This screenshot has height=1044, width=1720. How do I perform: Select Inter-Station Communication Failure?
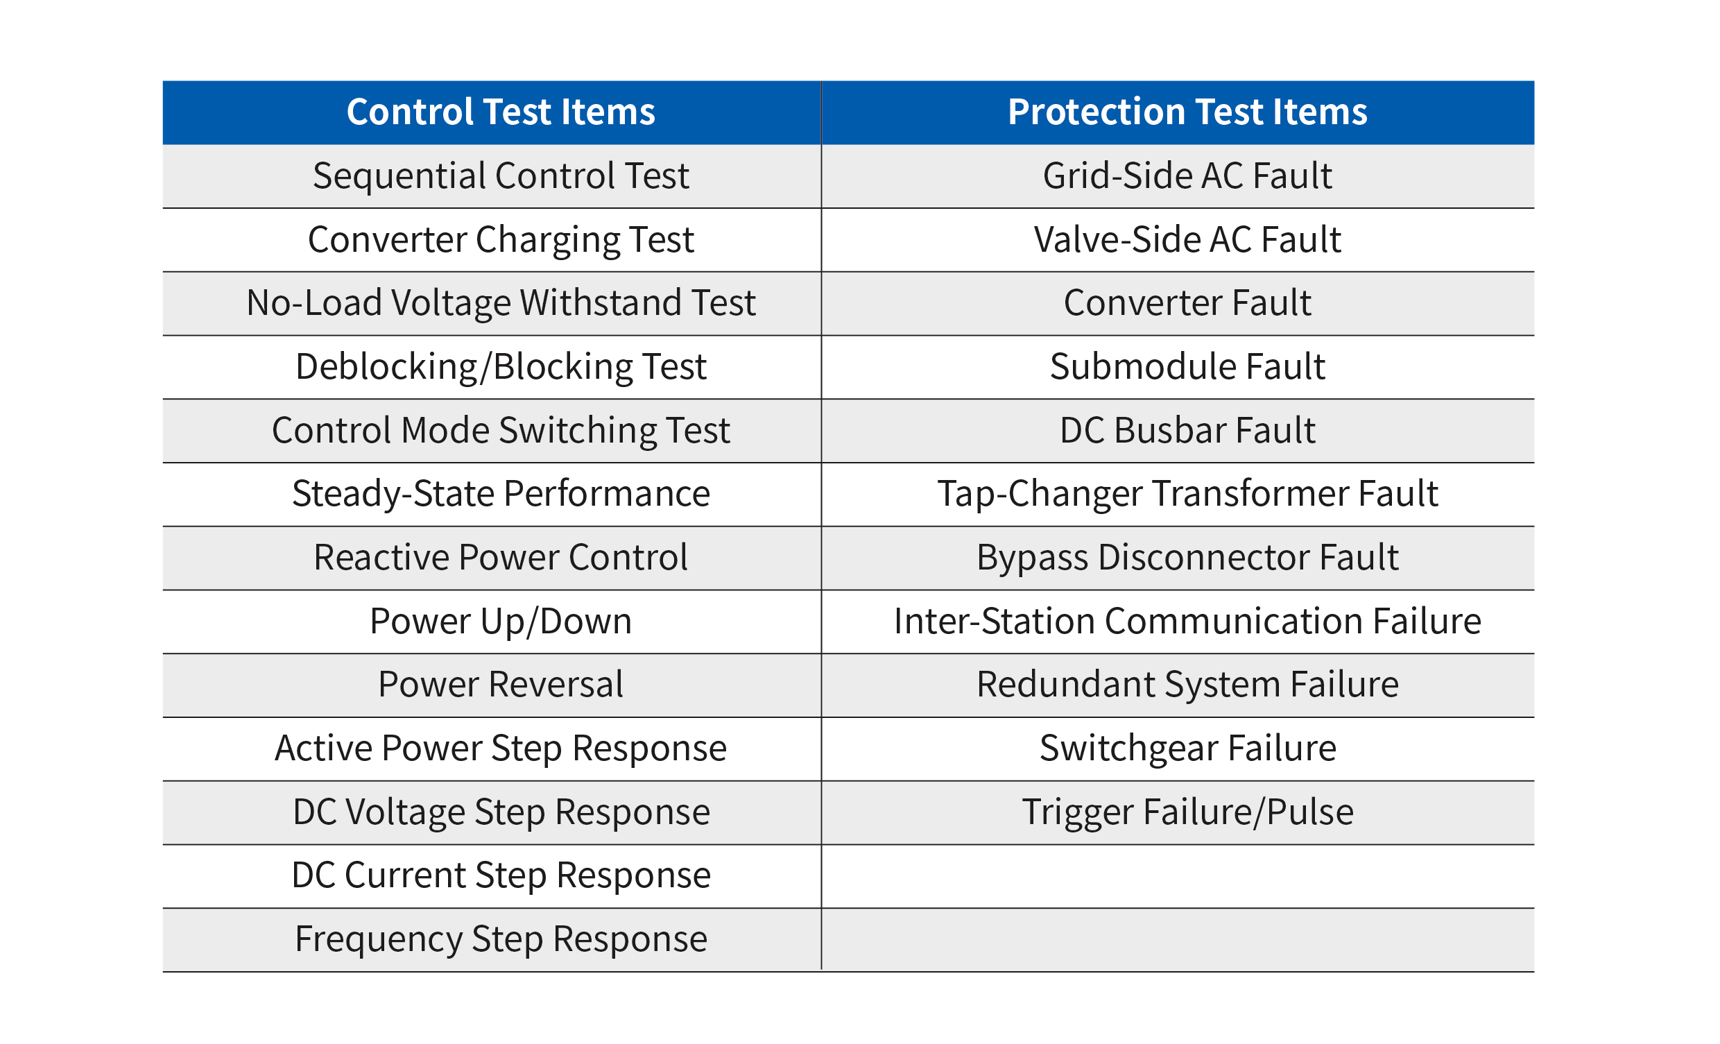1187,621
